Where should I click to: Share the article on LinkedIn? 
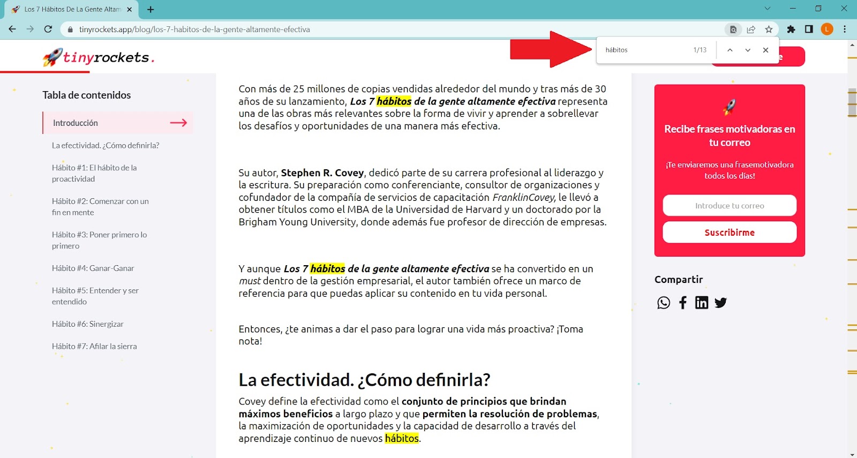pyautogui.click(x=702, y=303)
